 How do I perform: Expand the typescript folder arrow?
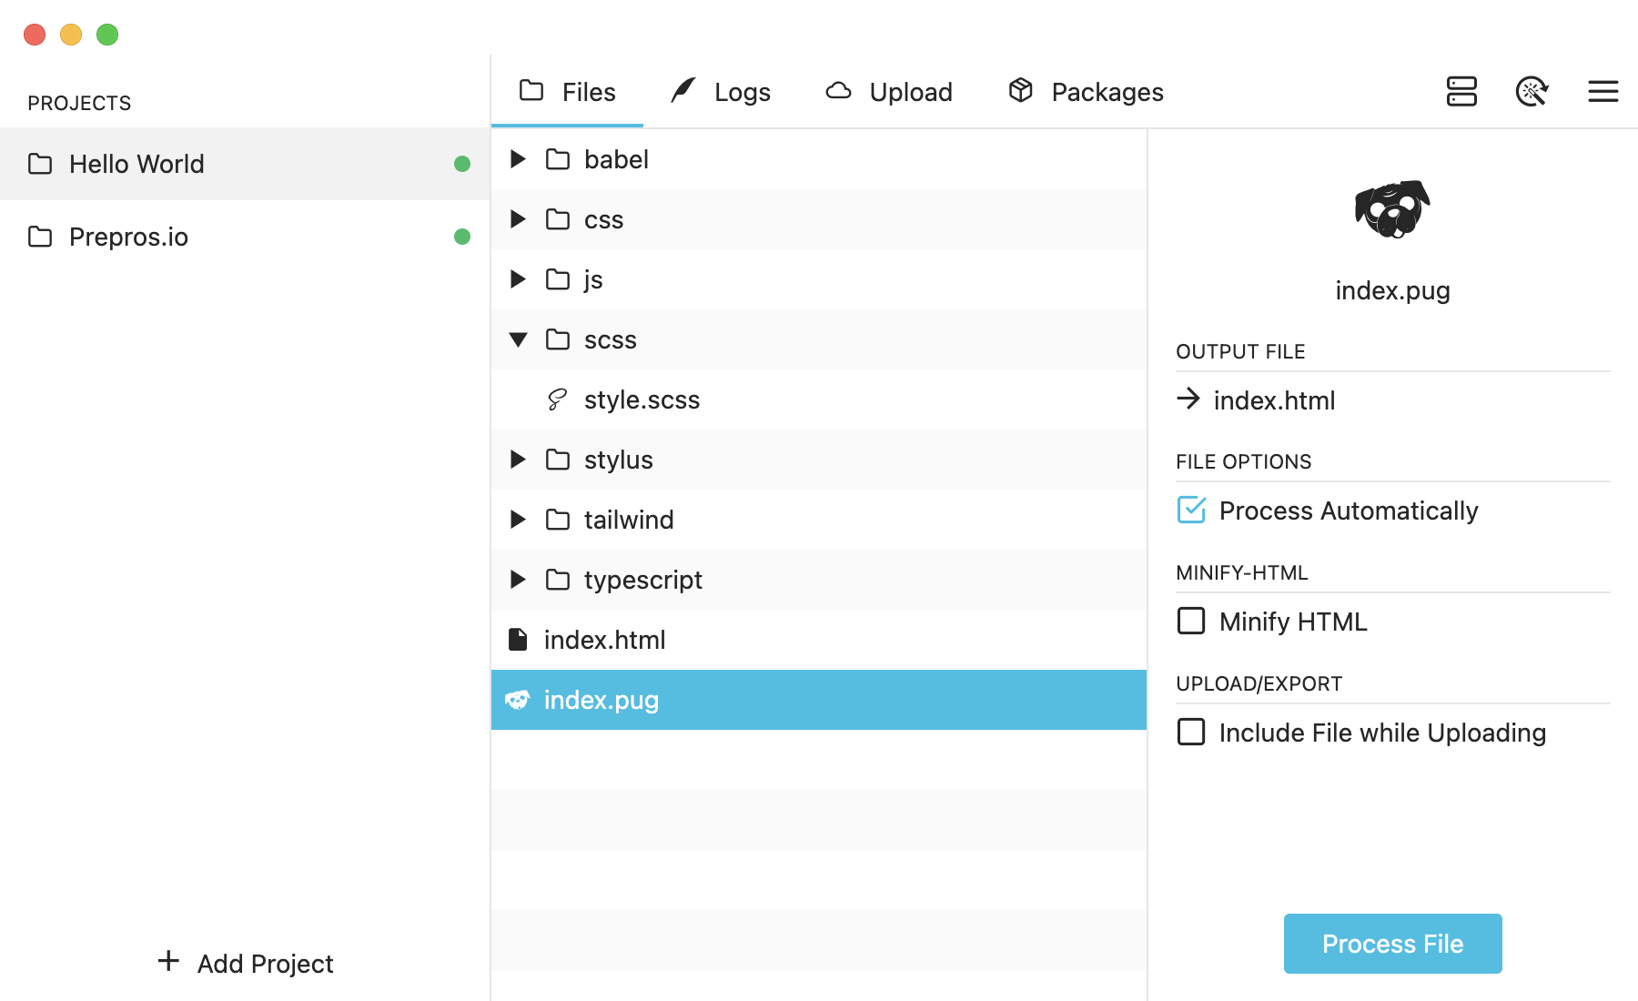(518, 580)
